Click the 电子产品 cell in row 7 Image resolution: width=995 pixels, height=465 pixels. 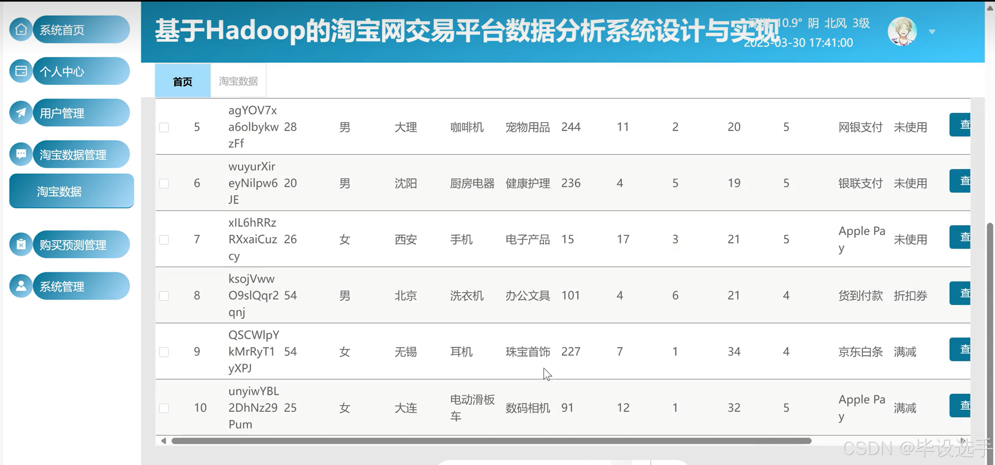coord(527,240)
